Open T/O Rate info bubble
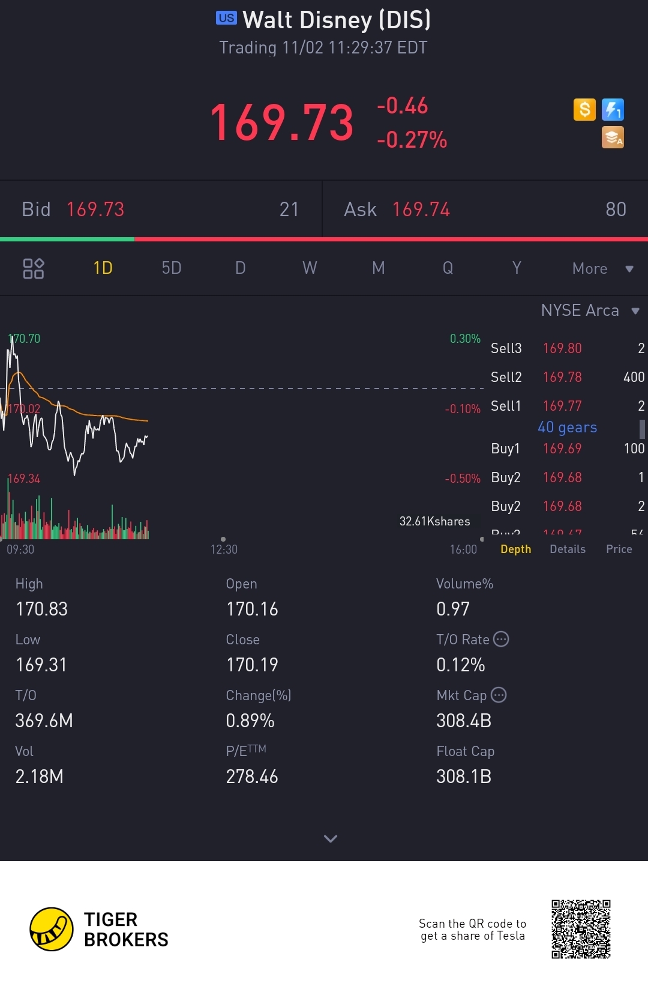 coord(501,639)
